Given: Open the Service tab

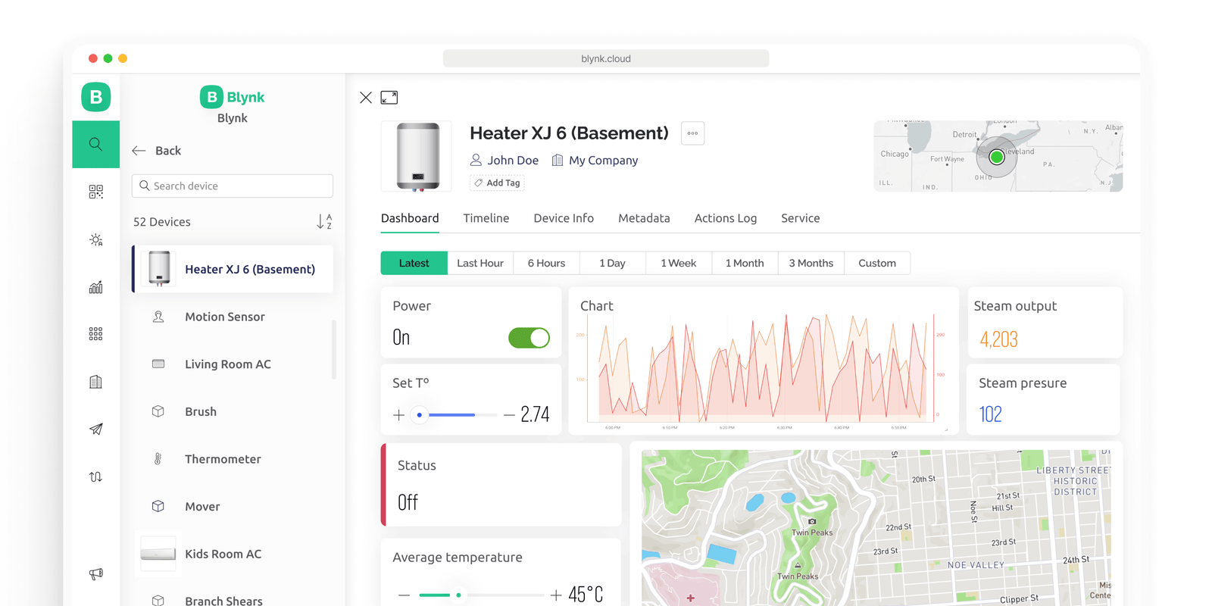Looking at the screenshot, I should click(801, 218).
